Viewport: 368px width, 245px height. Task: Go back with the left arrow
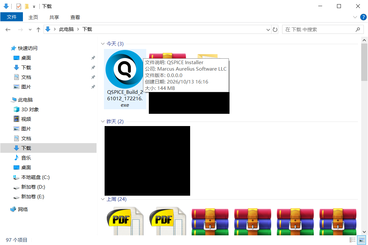coord(8,30)
